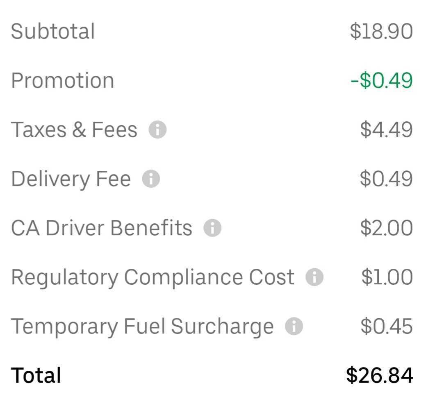Select the Promotion discount line
This screenshot has width=428, height=406.
pyautogui.click(x=63, y=80)
